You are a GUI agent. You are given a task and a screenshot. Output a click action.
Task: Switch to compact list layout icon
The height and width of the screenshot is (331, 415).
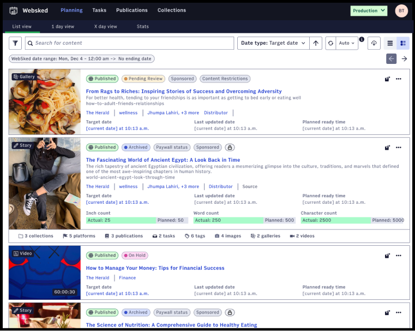390,43
